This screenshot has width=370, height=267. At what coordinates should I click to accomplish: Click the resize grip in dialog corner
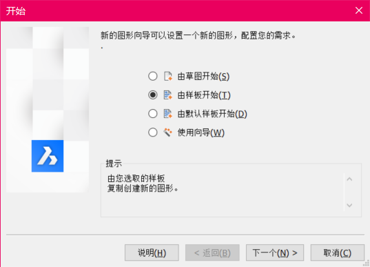coord(366,264)
